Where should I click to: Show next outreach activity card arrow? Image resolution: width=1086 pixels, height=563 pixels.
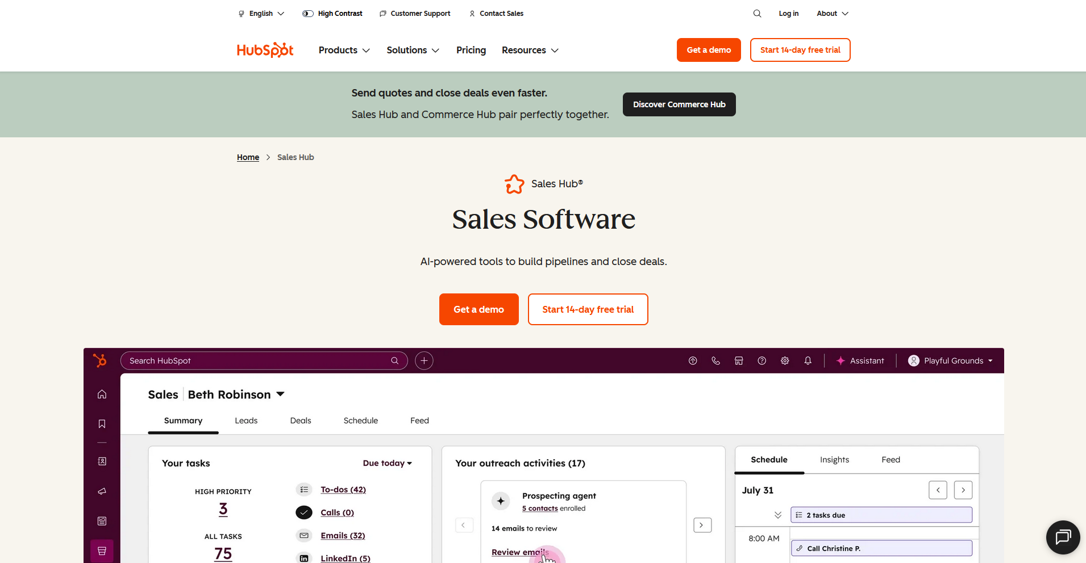coord(702,525)
